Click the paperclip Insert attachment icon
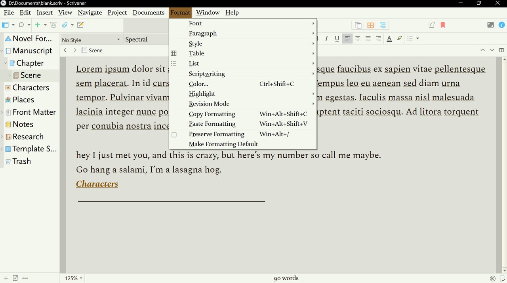Viewport: 507px width, 283px height. [65, 25]
